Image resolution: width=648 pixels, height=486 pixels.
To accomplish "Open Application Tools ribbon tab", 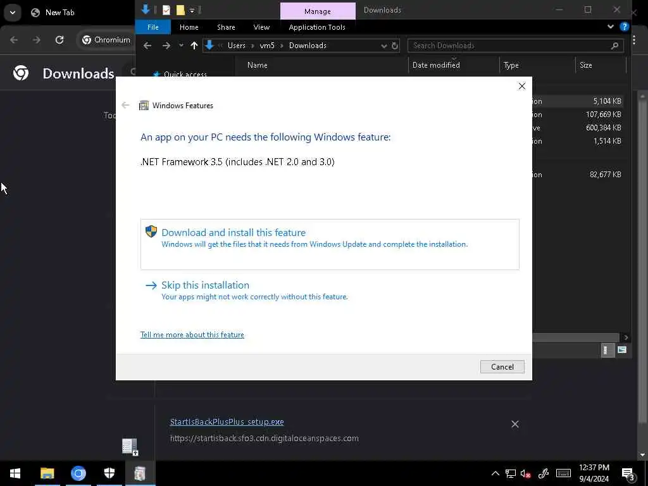I will pyautogui.click(x=317, y=27).
